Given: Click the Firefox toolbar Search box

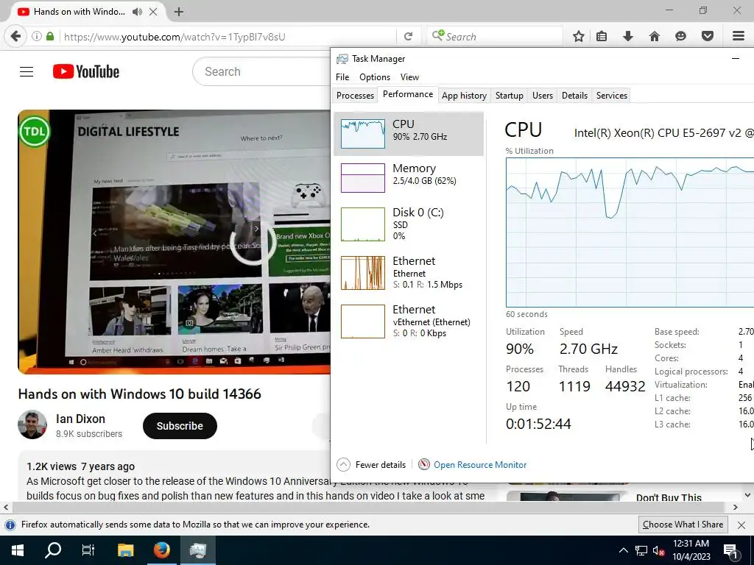Looking at the screenshot, I should click(495, 37).
